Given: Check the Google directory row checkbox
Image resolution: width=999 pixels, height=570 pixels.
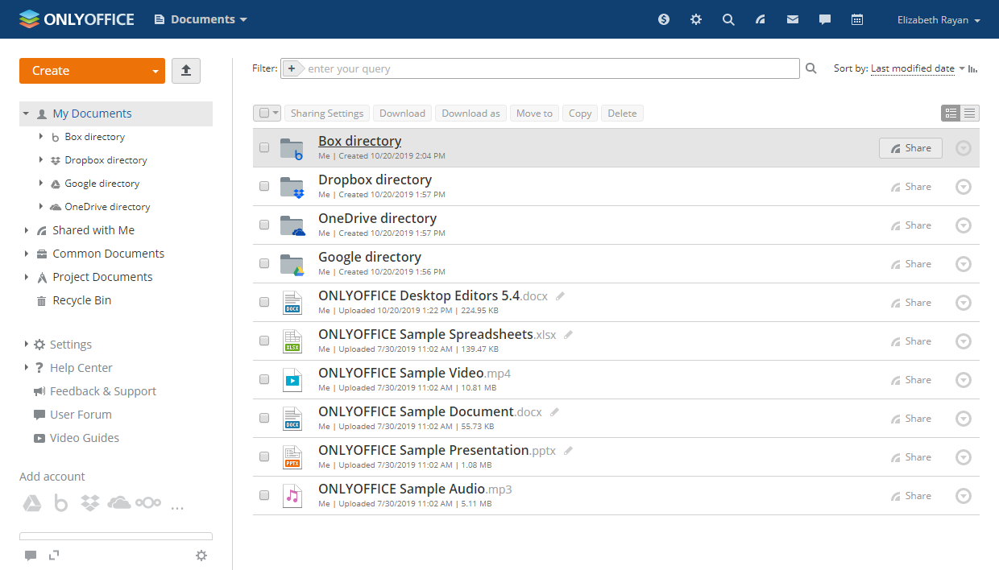Looking at the screenshot, I should (264, 264).
